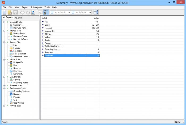Select the Hits row in the summary
This screenshot has height=125, width=186.
(70, 22)
